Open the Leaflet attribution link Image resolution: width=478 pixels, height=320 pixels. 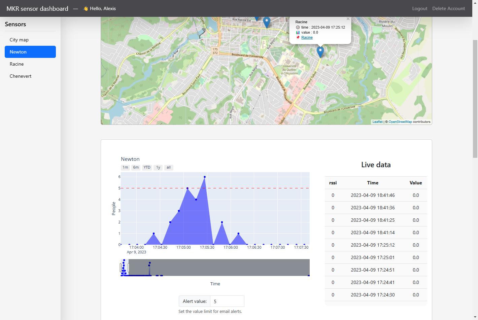377,122
